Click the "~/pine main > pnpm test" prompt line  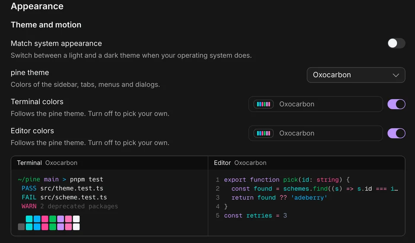tap(61, 180)
